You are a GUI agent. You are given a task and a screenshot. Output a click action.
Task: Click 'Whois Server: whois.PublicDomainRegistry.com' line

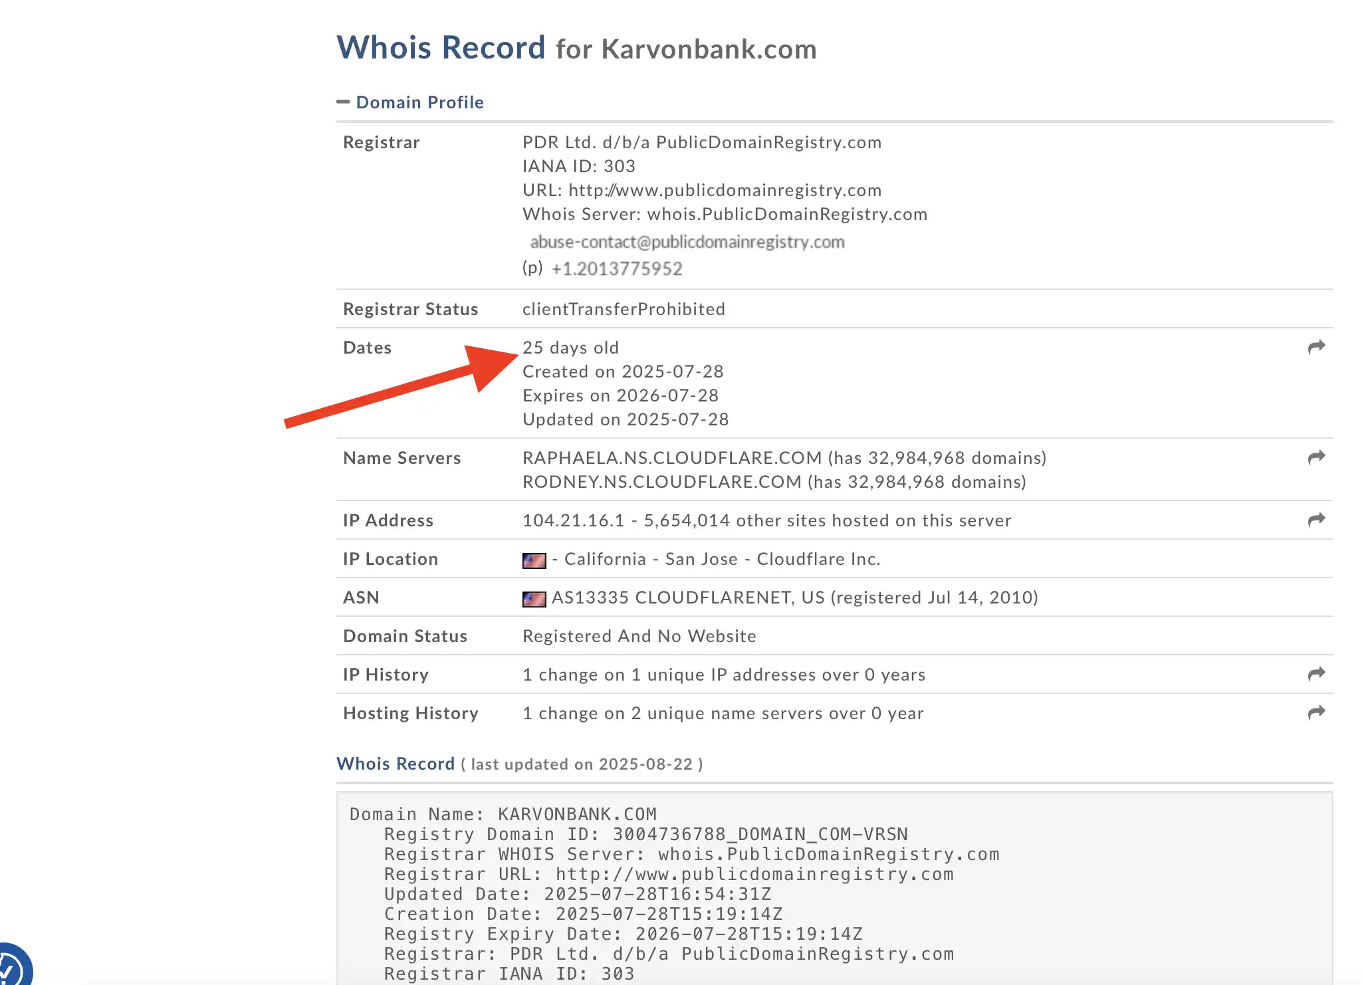pos(725,214)
